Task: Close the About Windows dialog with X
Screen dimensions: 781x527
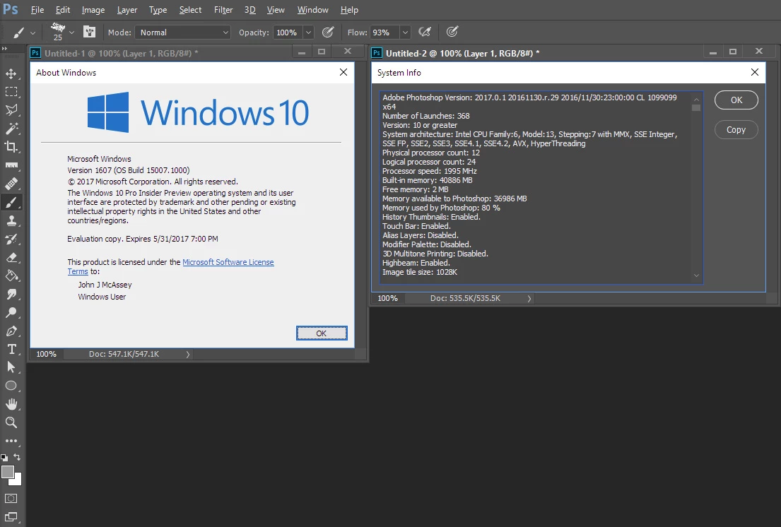Action: click(x=343, y=72)
